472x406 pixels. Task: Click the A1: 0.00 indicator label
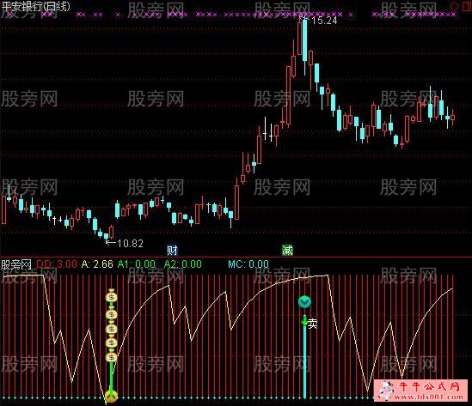[x=137, y=264]
